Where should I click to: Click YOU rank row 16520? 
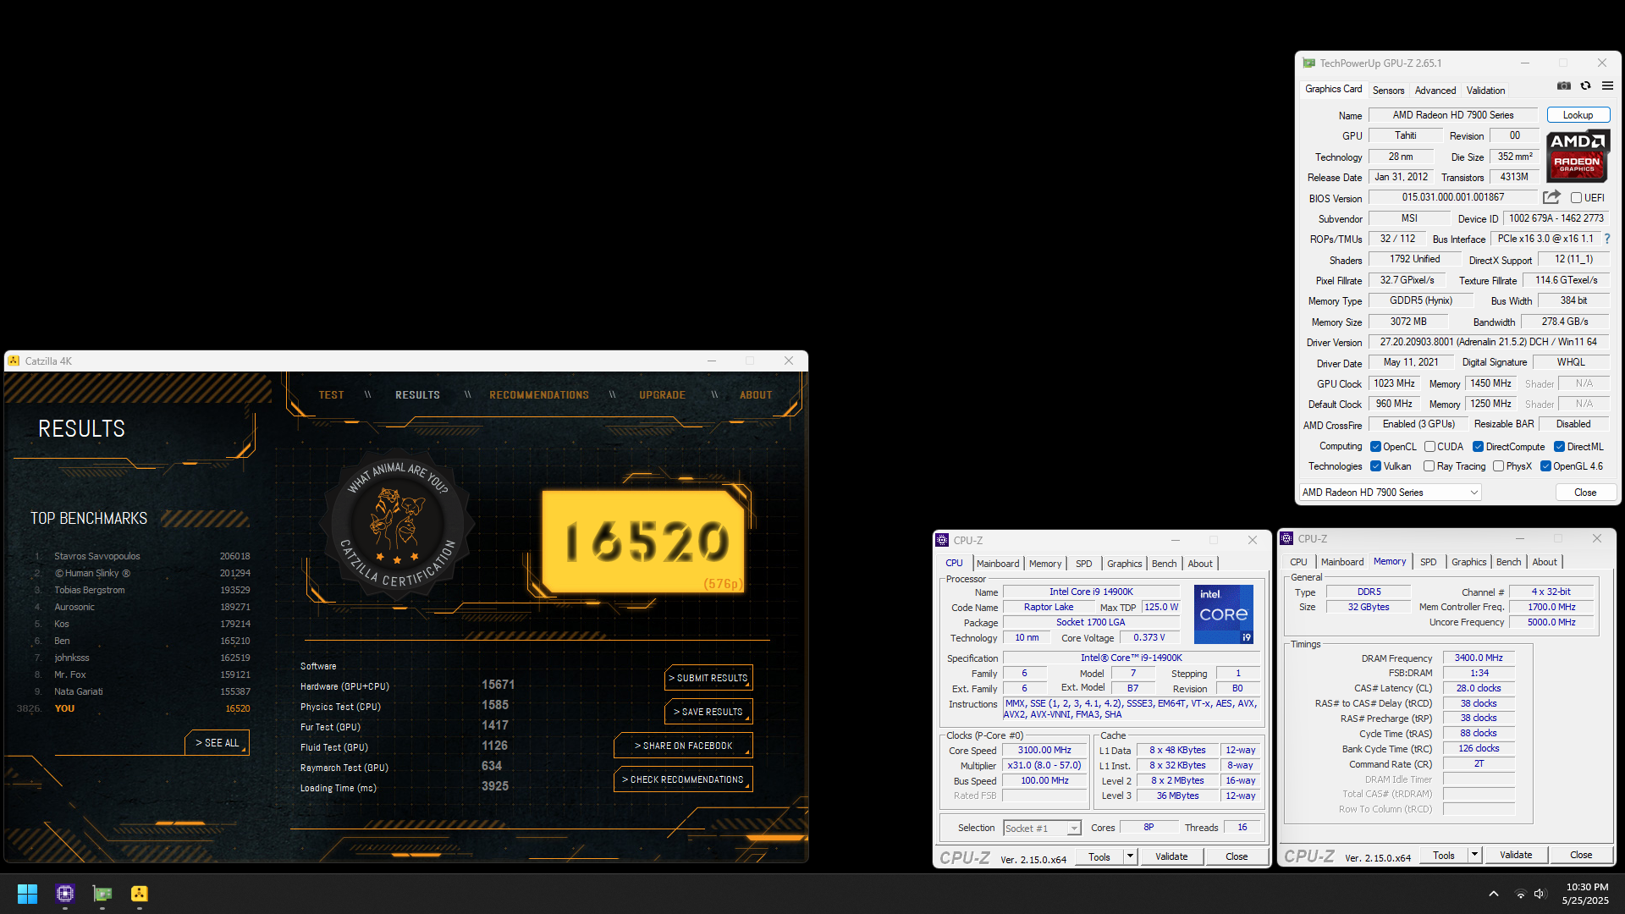(x=133, y=708)
